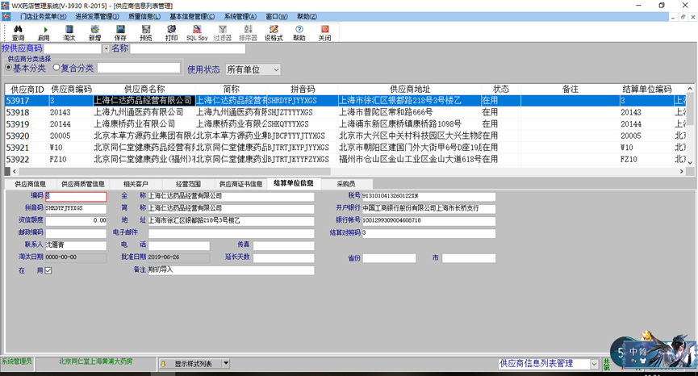Image resolution: width=698 pixels, height=376 pixels.
Task: Click the 查询 binoculars toolbar icon
Action: click(18, 33)
